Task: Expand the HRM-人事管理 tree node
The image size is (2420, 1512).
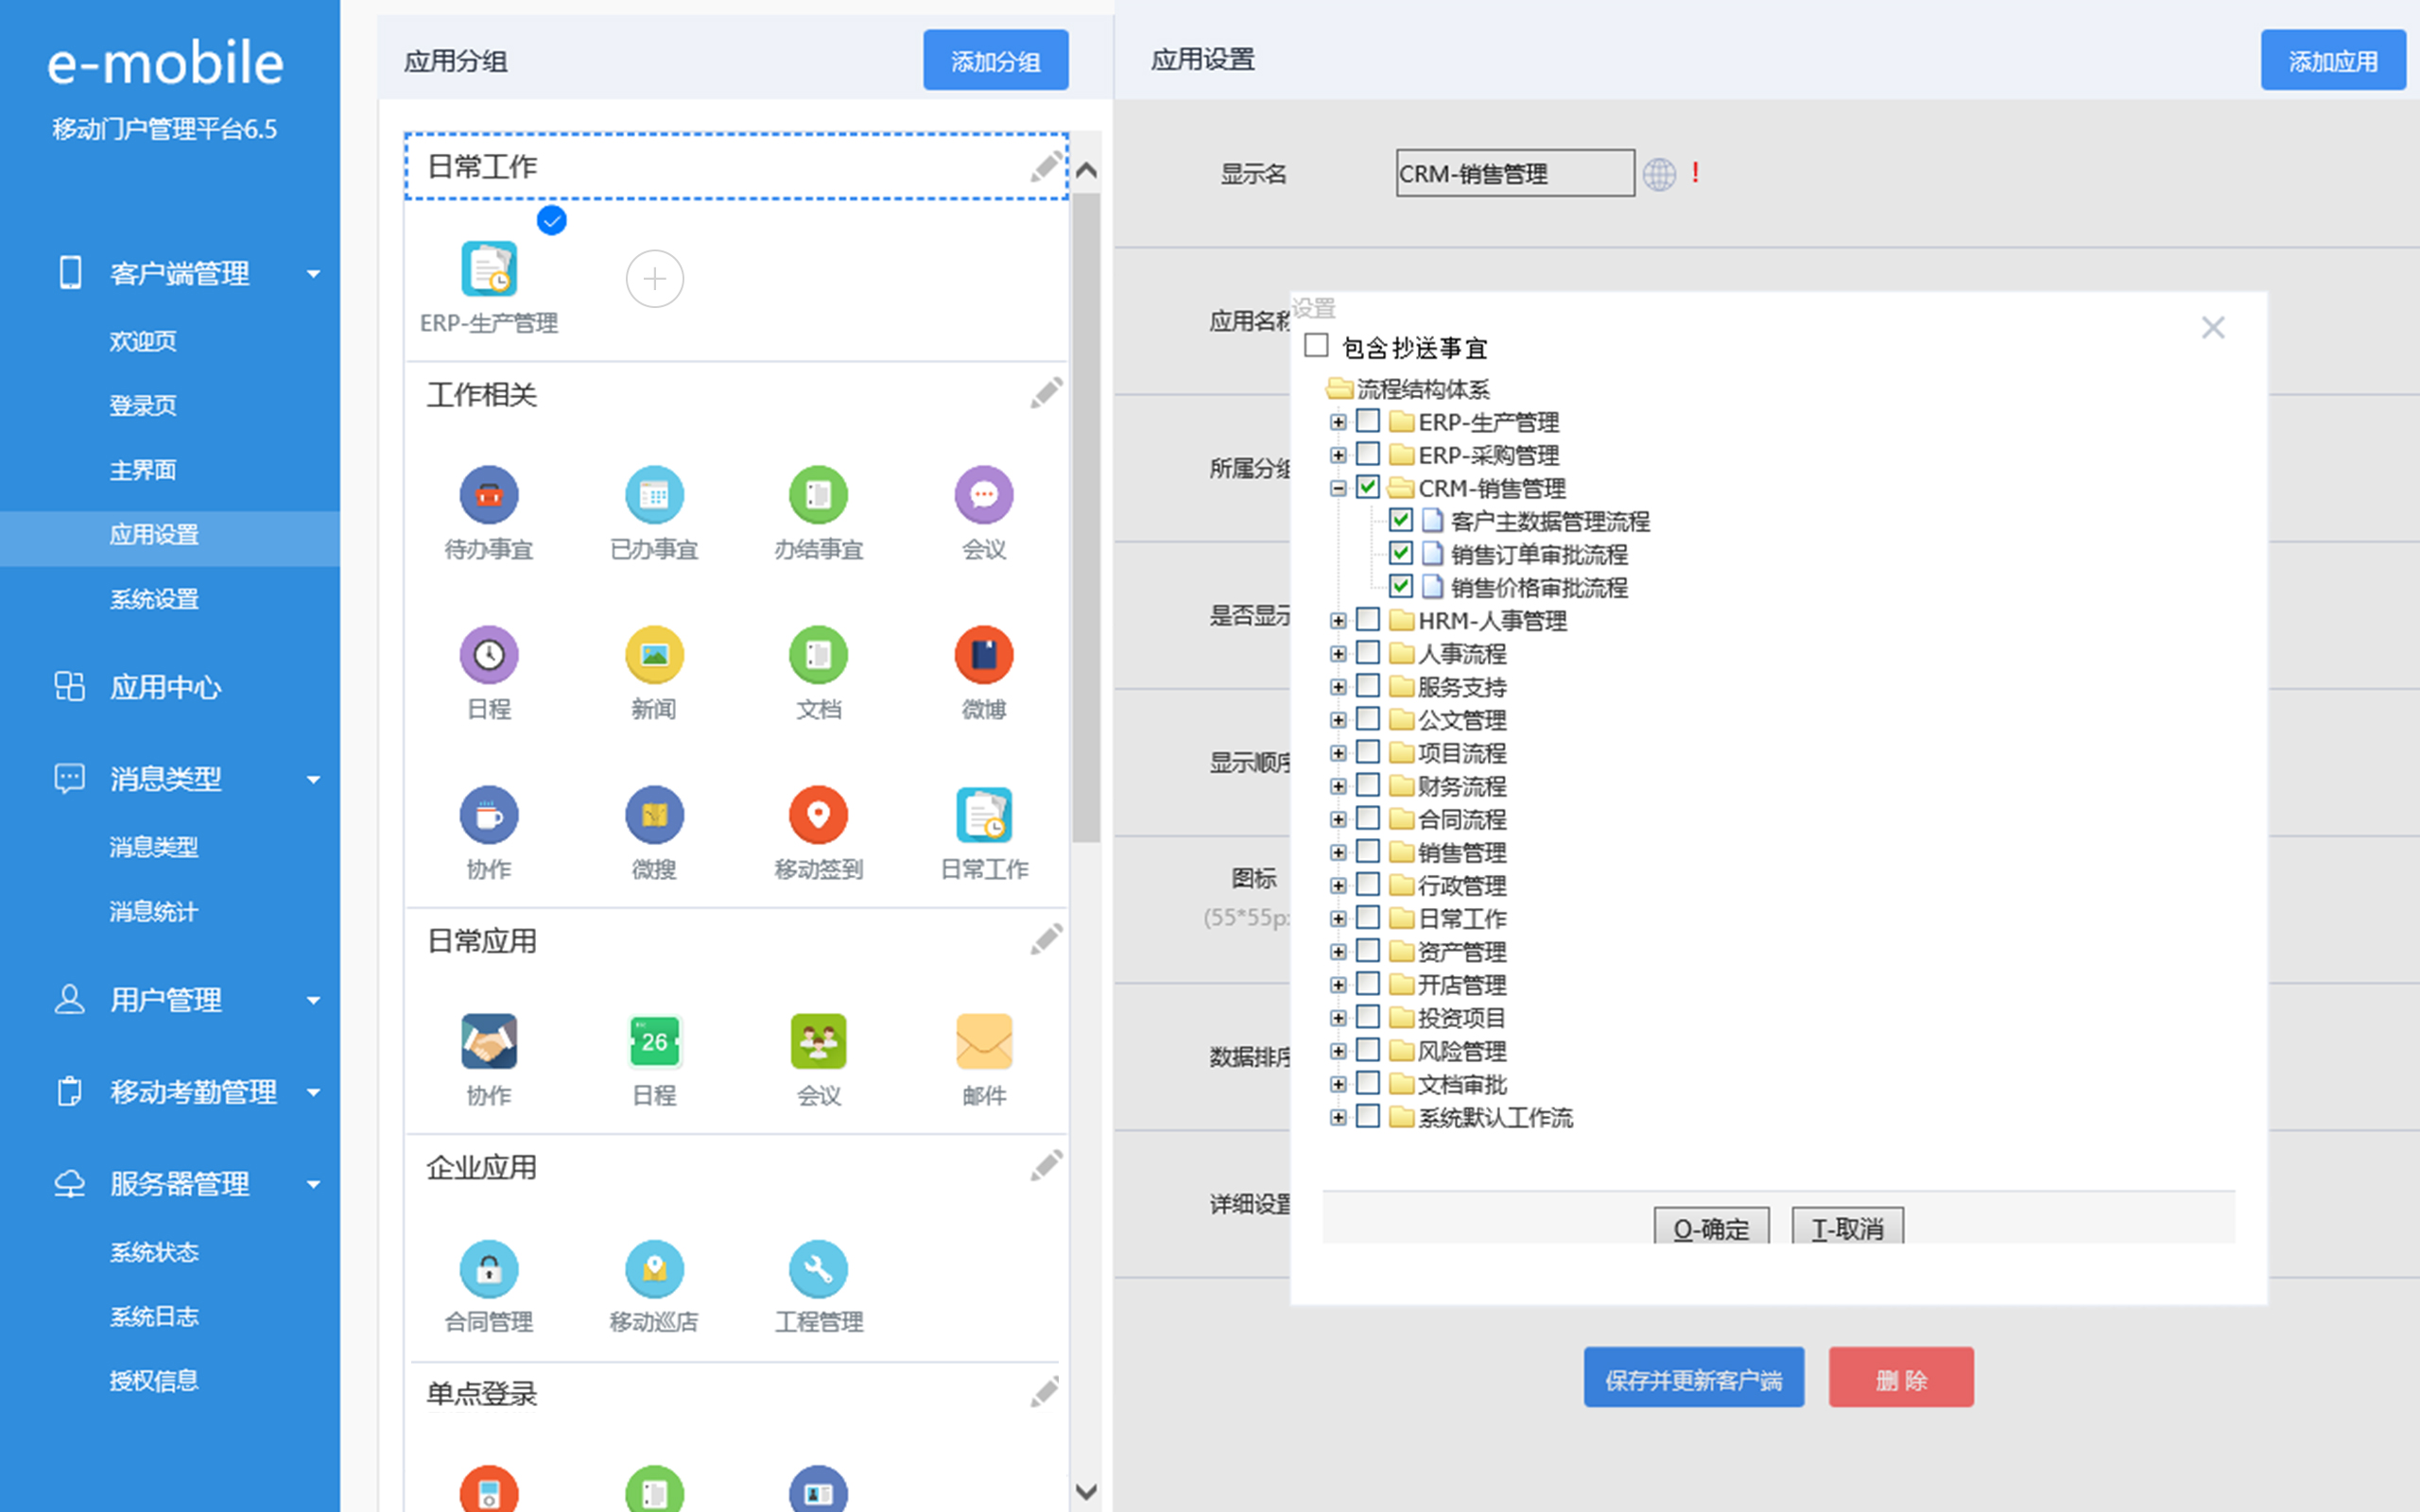Action: [1338, 621]
